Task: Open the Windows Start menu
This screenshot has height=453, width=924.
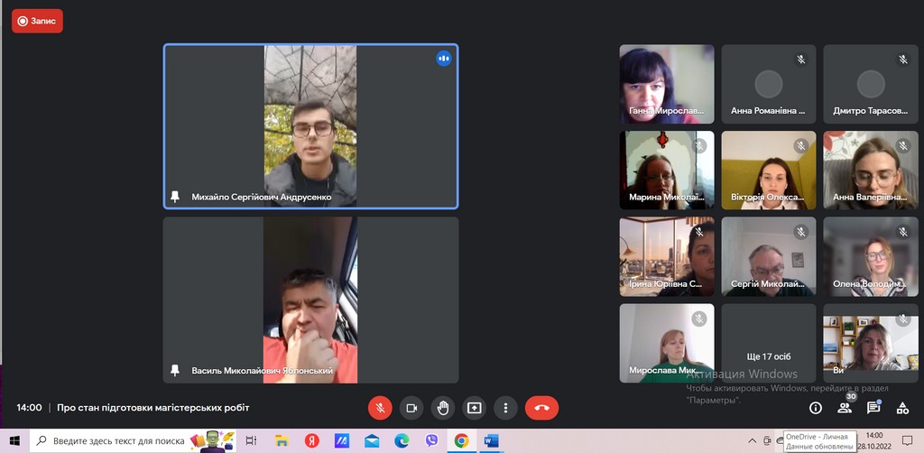Action: [14, 440]
